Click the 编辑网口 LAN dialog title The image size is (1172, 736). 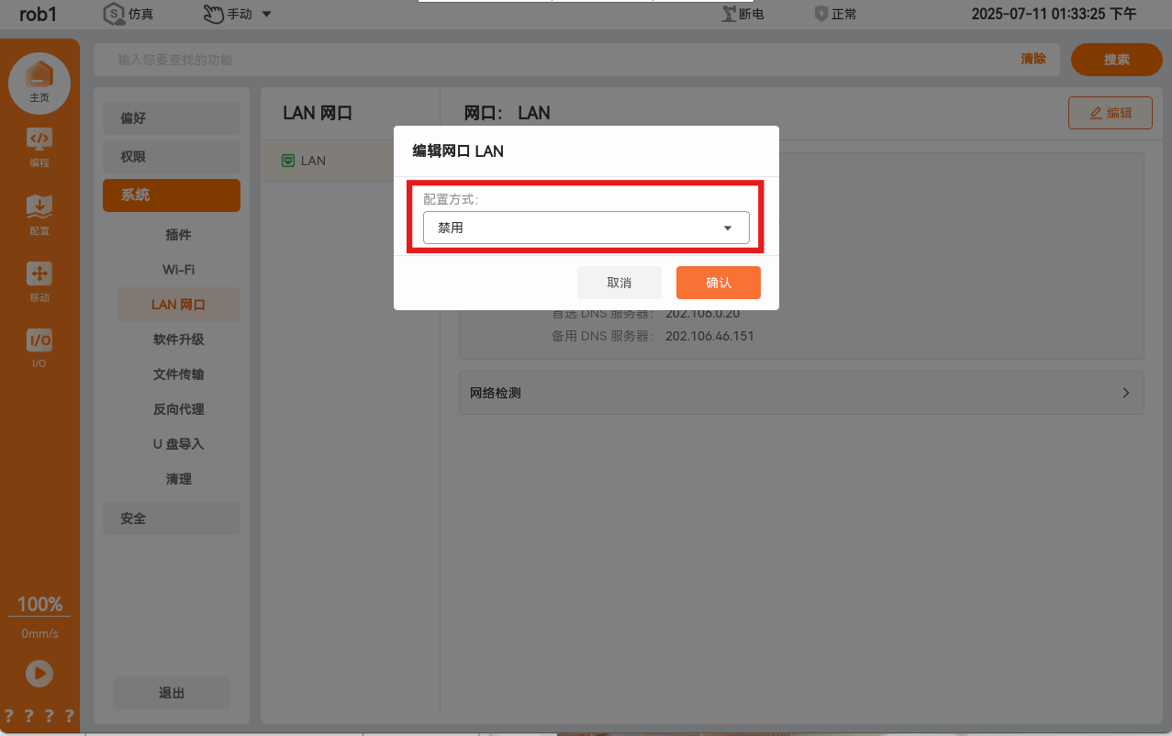pos(457,151)
